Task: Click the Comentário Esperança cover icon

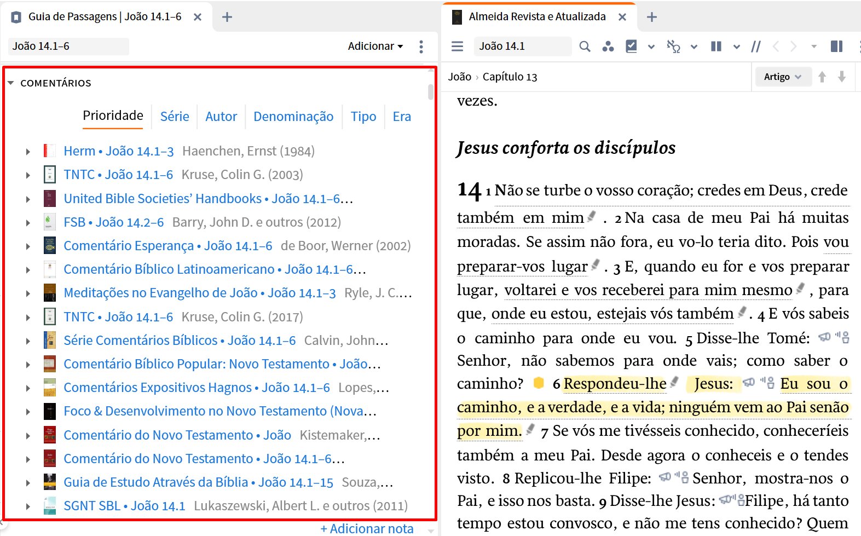Action: coord(49,245)
